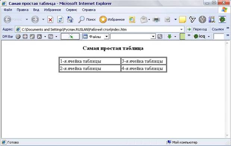This screenshot has height=146, width=231.
Task: Open the Файлы combo box dropdown
Action: pos(106,36)
